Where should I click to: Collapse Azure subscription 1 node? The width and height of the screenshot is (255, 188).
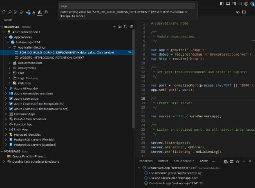point(4,32)
